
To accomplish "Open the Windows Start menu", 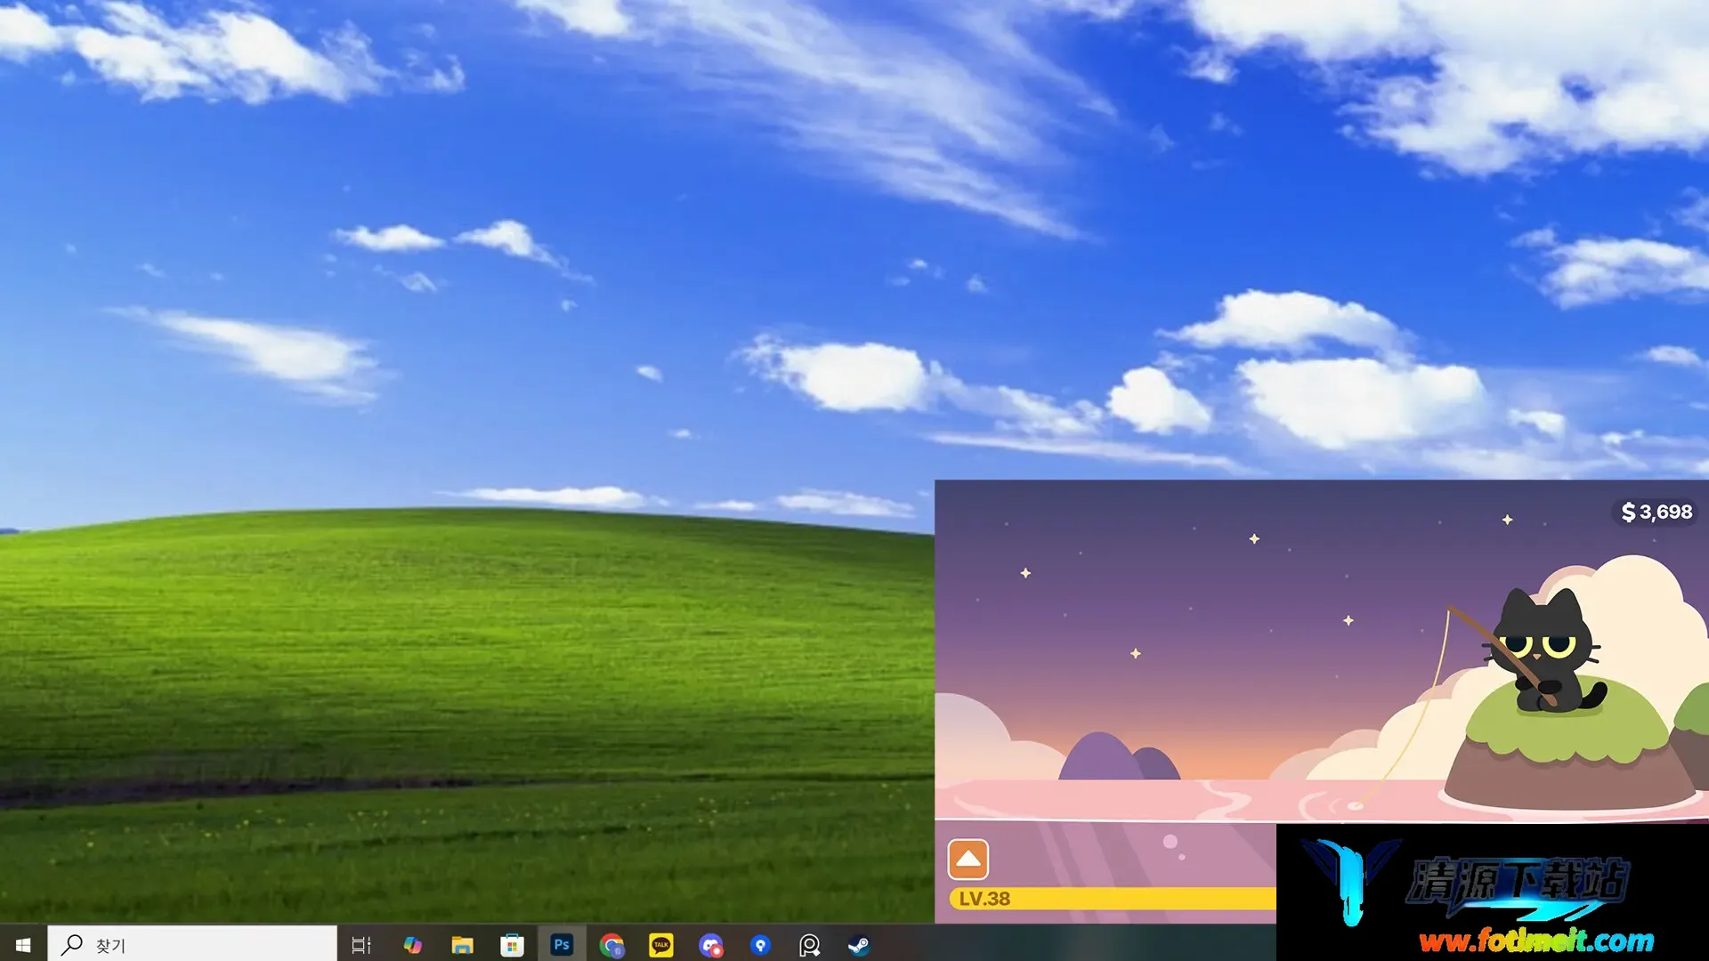I will [x=23, y=945].
